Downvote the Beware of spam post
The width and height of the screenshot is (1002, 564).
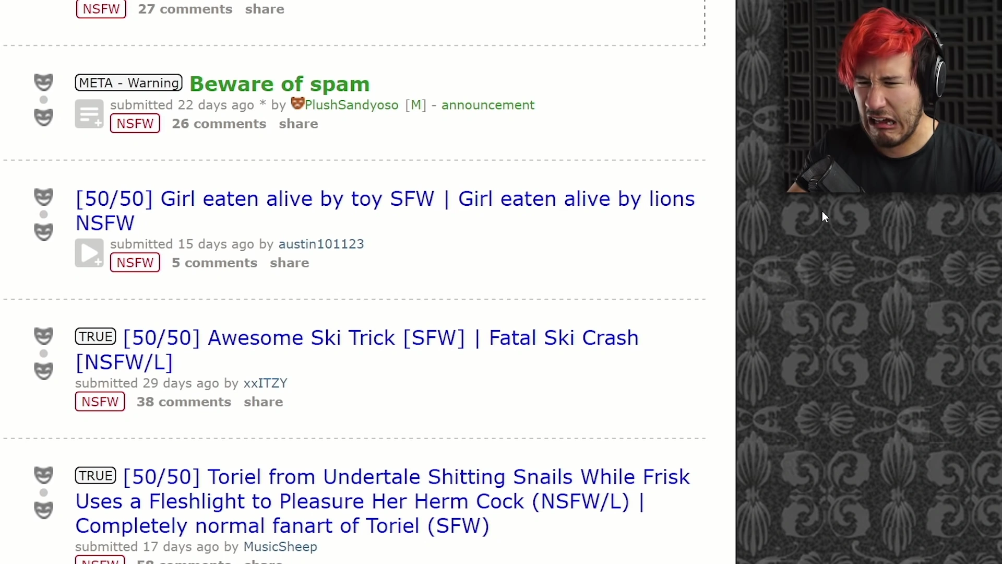coord(43,117)
